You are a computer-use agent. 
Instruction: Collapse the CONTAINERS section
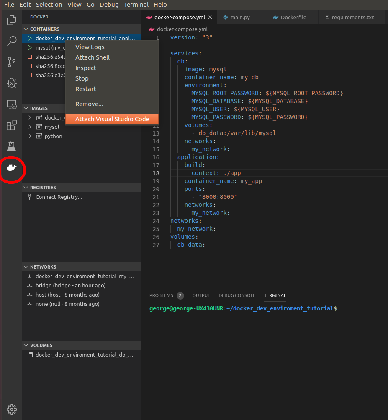(x=26, y=29)
